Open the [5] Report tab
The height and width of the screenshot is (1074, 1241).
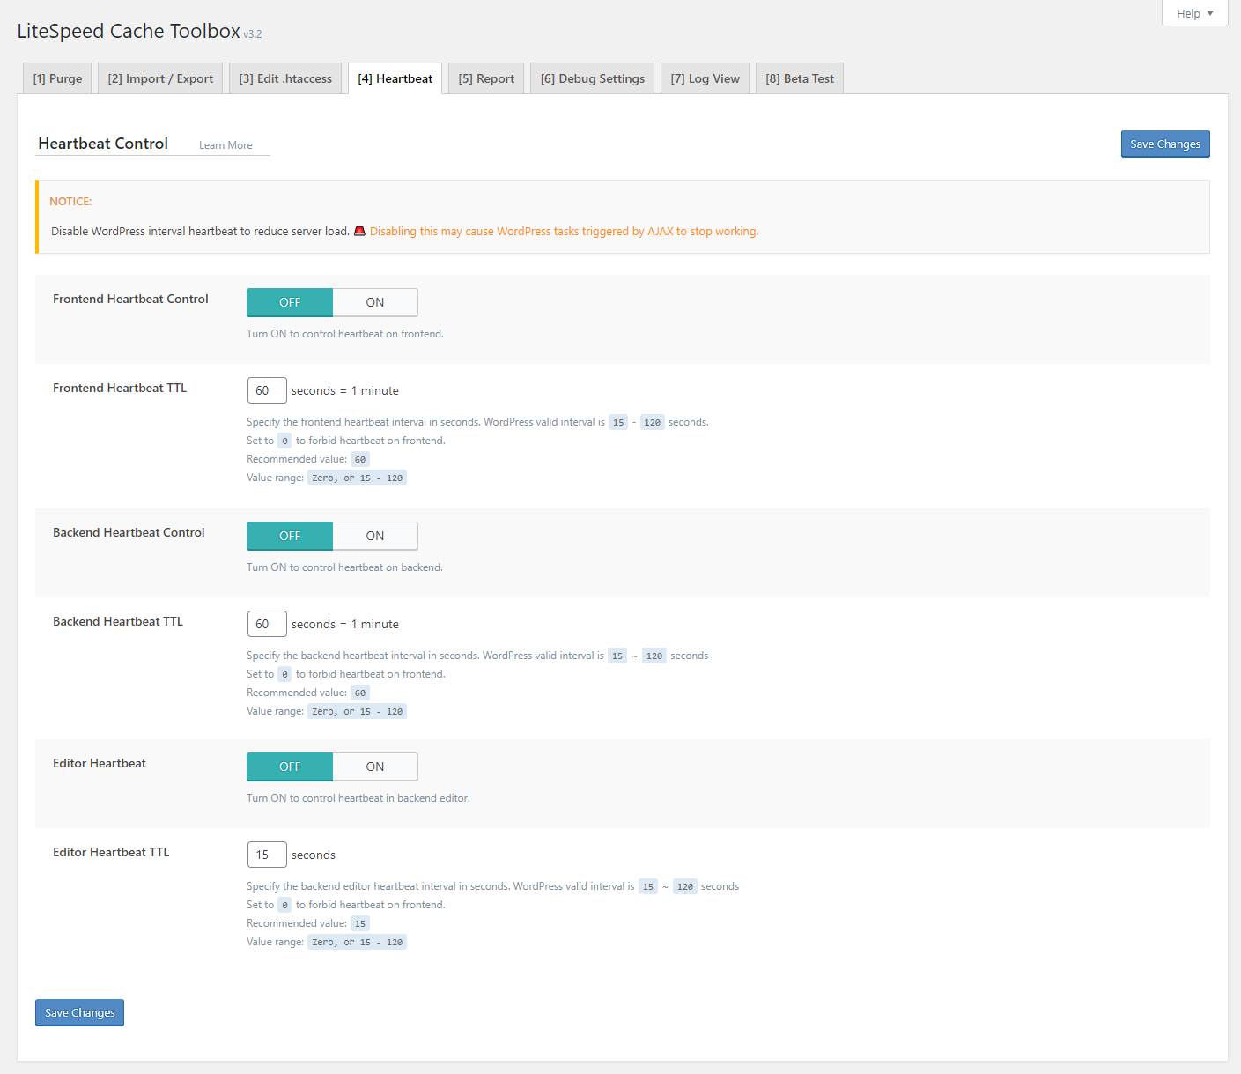[486, 78]
